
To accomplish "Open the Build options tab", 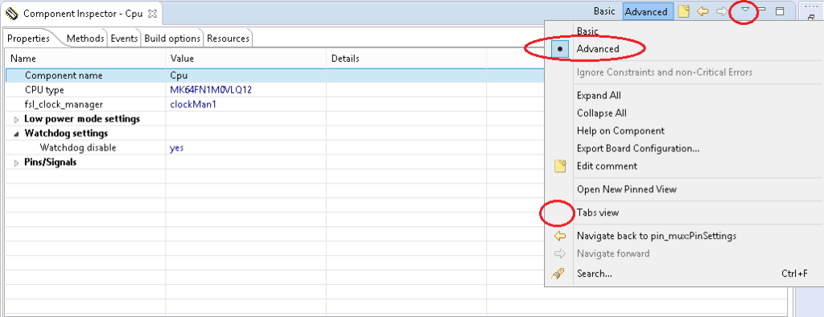I will (x=172, y=39).
